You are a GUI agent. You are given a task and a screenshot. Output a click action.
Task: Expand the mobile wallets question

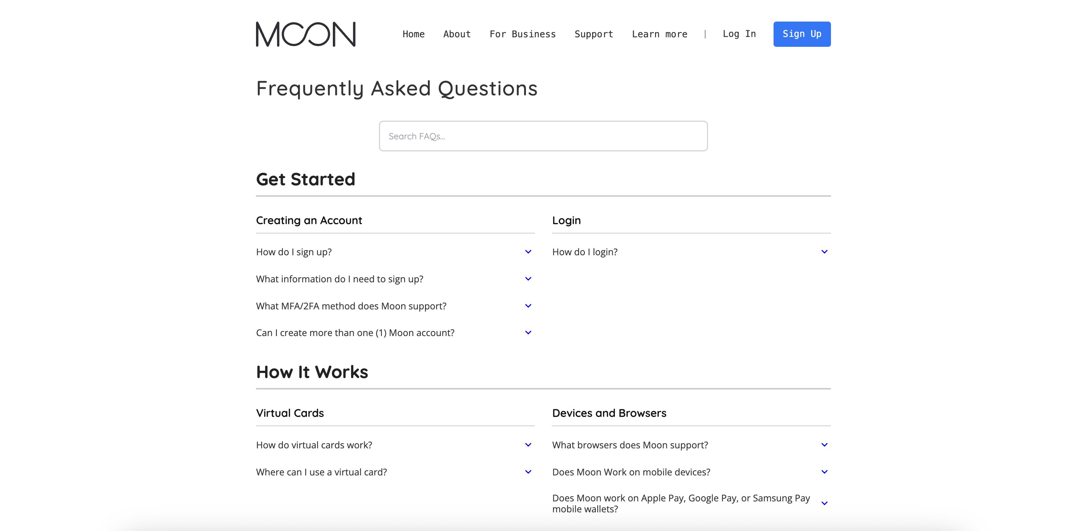coord(824,503)
